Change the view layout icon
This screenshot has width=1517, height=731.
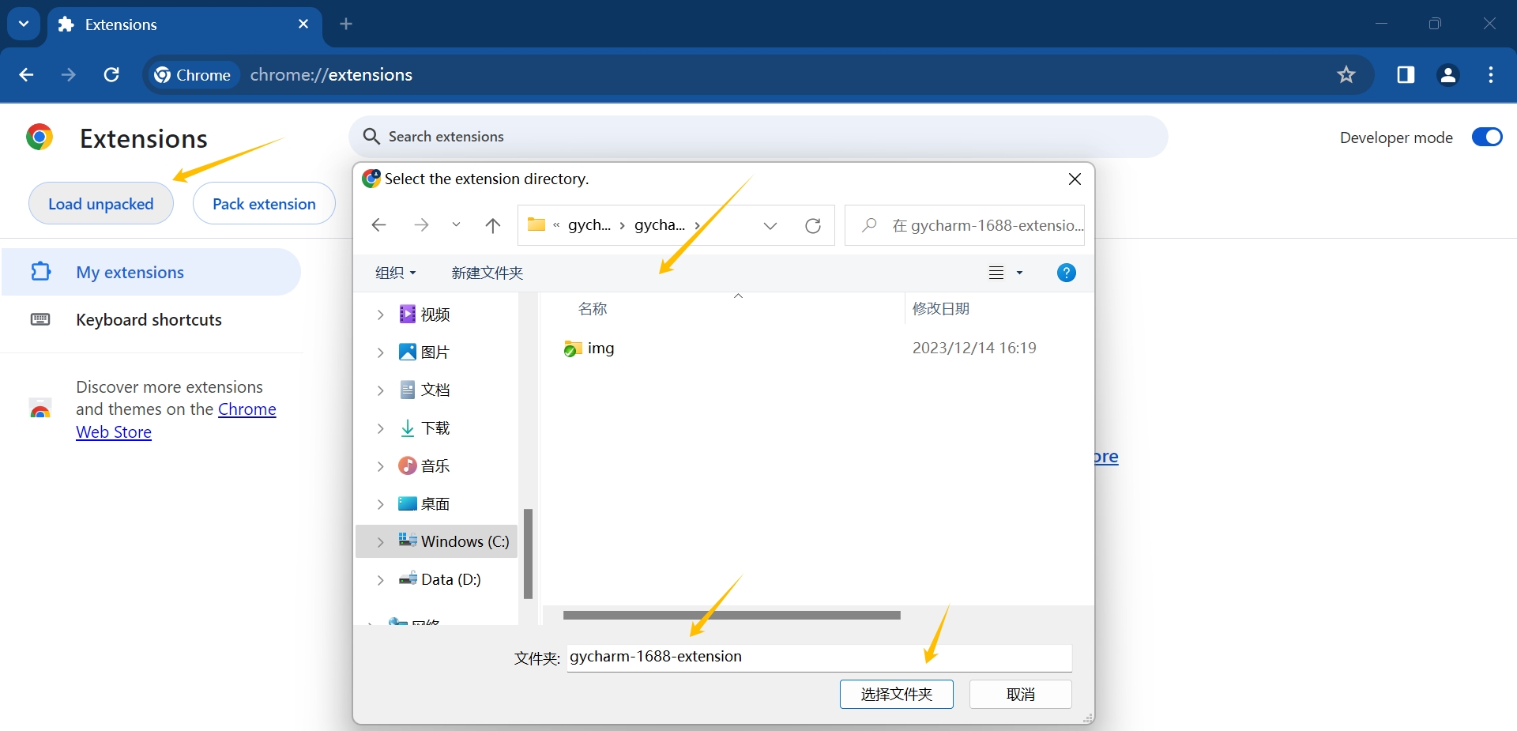[996, 273]
